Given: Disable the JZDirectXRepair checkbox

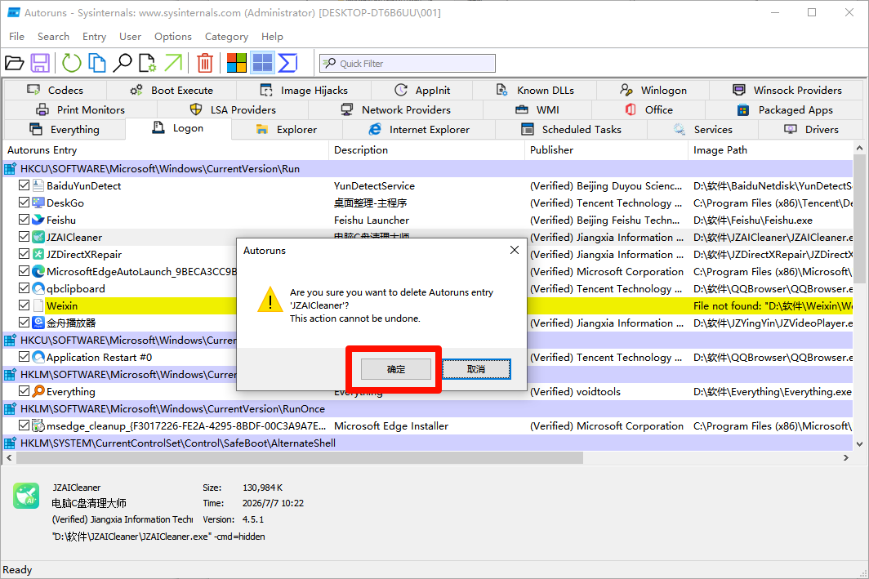Looking at the screenshot, I should pyautogui.click(x=24, y=254).
